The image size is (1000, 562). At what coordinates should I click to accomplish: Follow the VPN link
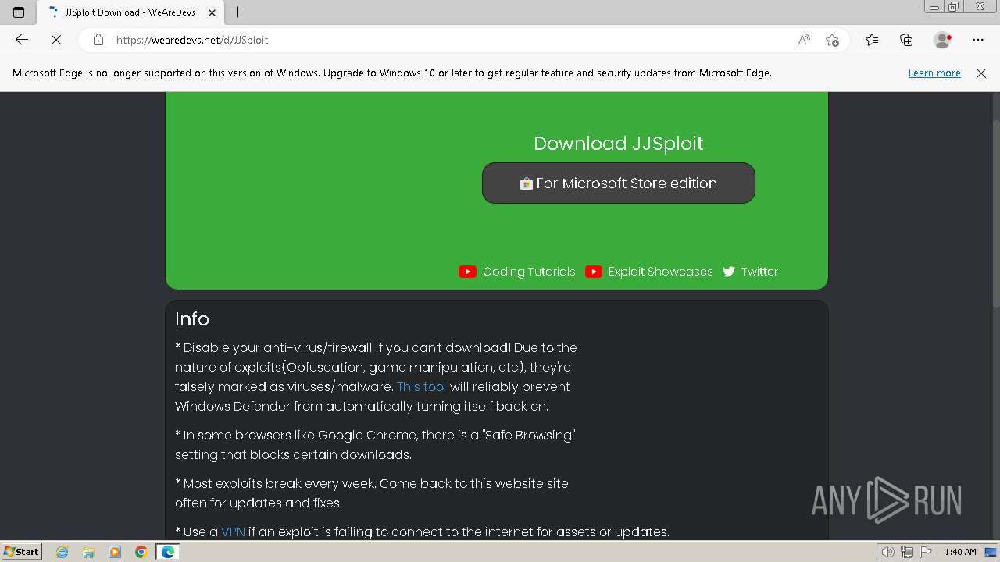pyautogui.click(x=234, y=532)
